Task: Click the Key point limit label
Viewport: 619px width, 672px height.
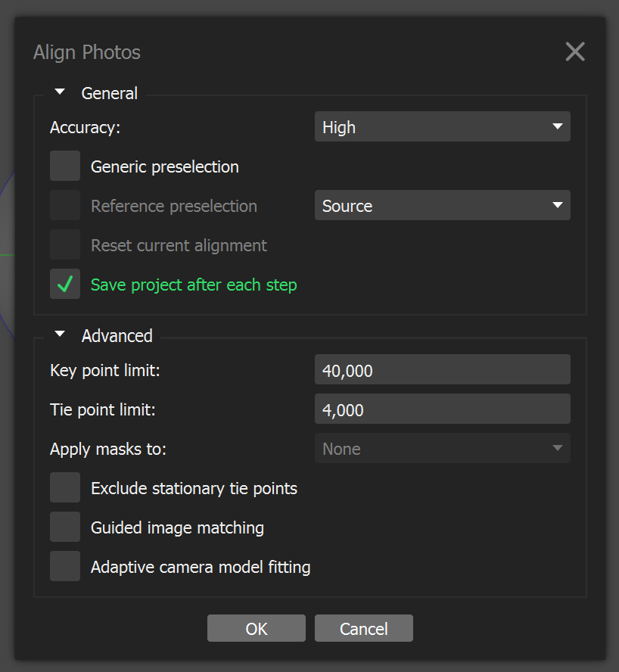Action: 105,370
